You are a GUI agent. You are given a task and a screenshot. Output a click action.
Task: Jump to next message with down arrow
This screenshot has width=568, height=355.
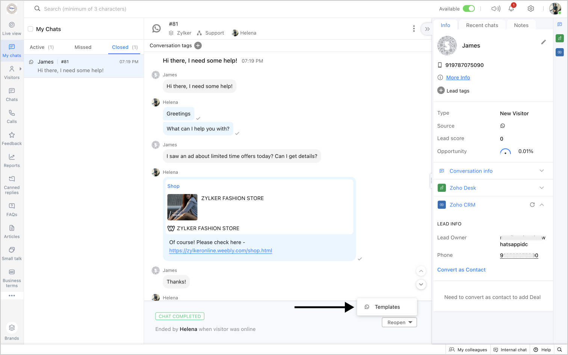tap(421, 285)
